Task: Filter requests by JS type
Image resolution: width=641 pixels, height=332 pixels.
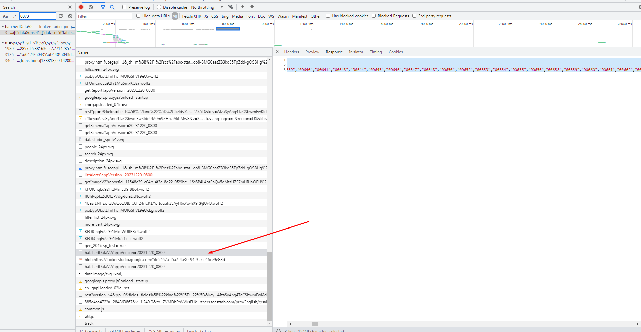Action: 206,16
